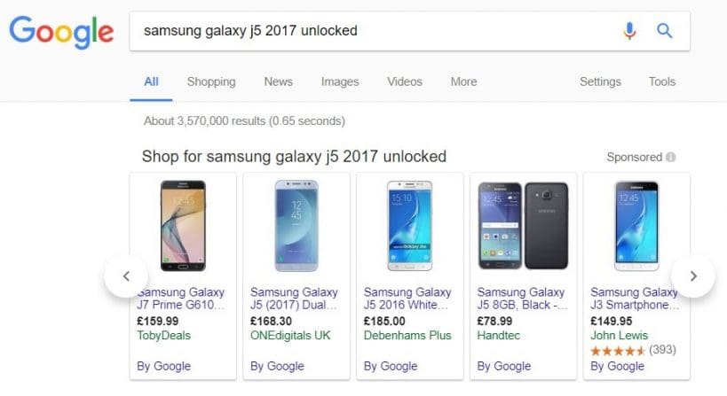Screen dimensions: 727x396
Task: Click the Debenhams Plus seller link
Action: tap(407, 336)
